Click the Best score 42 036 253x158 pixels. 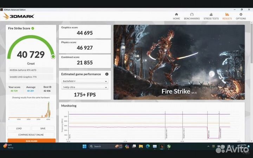pyautogui.click(x=47, y=91)
